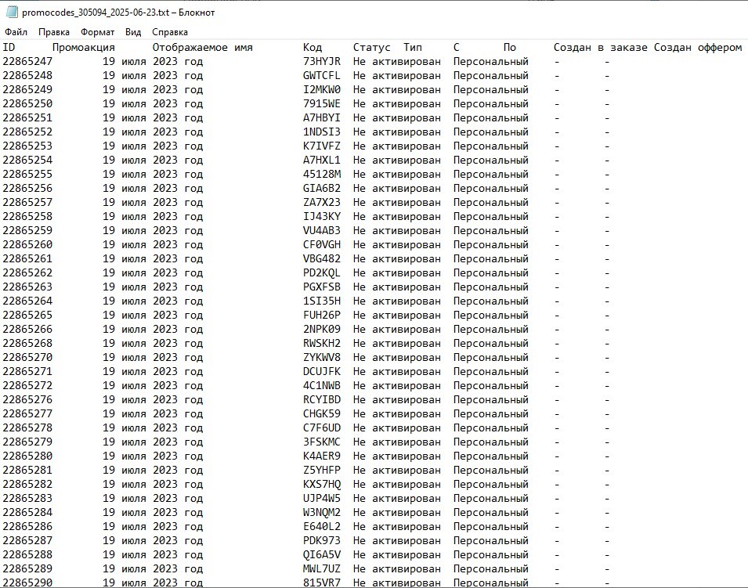Click the Промоакция column header text
Viewport: 748px width, 588px height.
(x=84, y=48)
